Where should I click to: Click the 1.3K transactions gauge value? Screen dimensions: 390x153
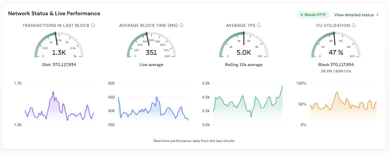coord(59,52)
